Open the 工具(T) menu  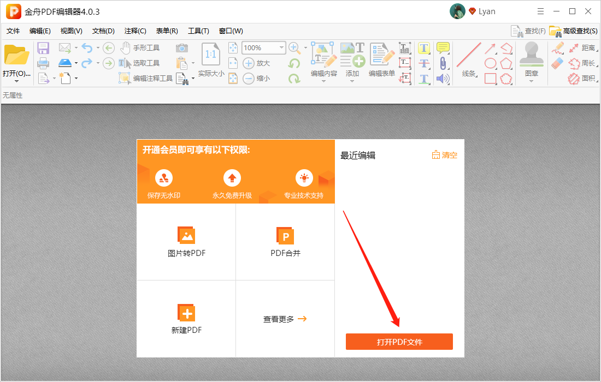[198, 31]
